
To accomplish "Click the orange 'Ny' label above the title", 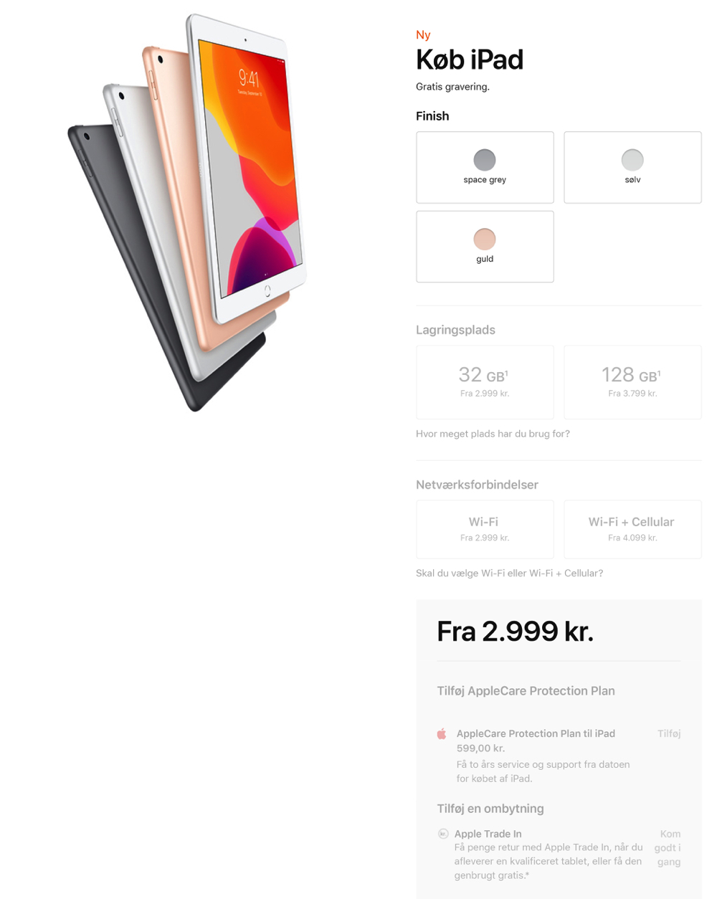I will [x=423, y=35].
